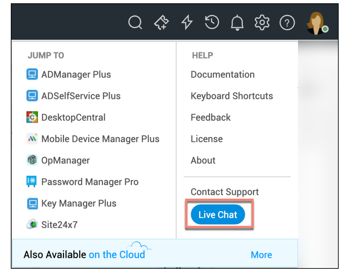Jump to ADSelfService Plus

tap(81, 96)
